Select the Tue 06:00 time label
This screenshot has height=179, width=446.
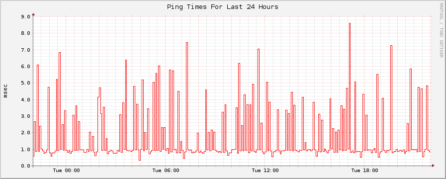[x=166, y=171]
